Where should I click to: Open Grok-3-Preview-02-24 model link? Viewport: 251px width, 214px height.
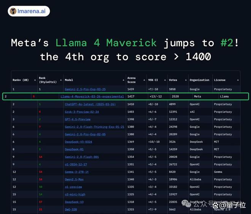(x=82, y=112)
